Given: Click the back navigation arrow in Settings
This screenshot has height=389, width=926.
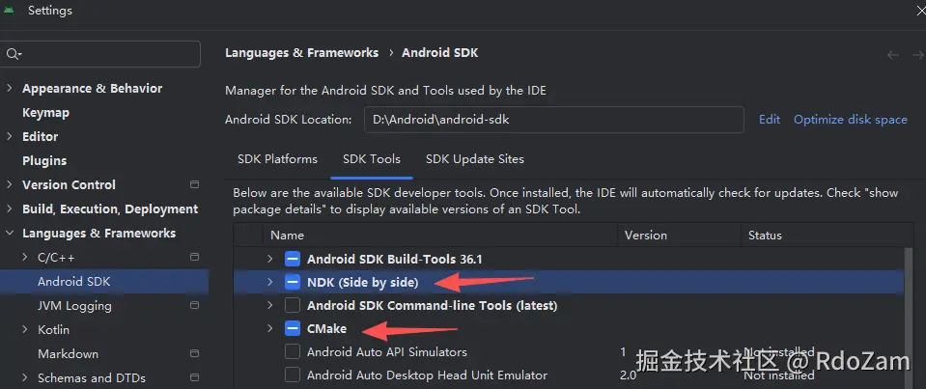Looking at the screenshot, I should [x=893, y=55].
